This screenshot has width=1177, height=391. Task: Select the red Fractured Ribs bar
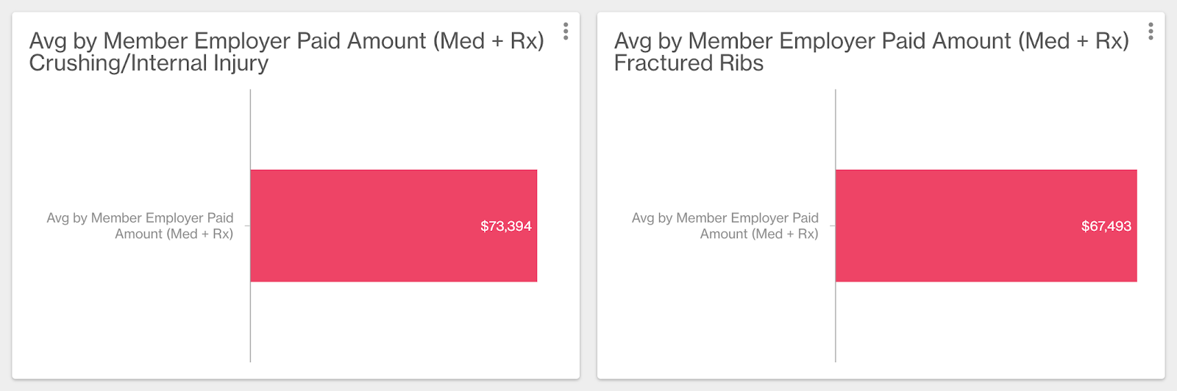(x=986, y=226)
